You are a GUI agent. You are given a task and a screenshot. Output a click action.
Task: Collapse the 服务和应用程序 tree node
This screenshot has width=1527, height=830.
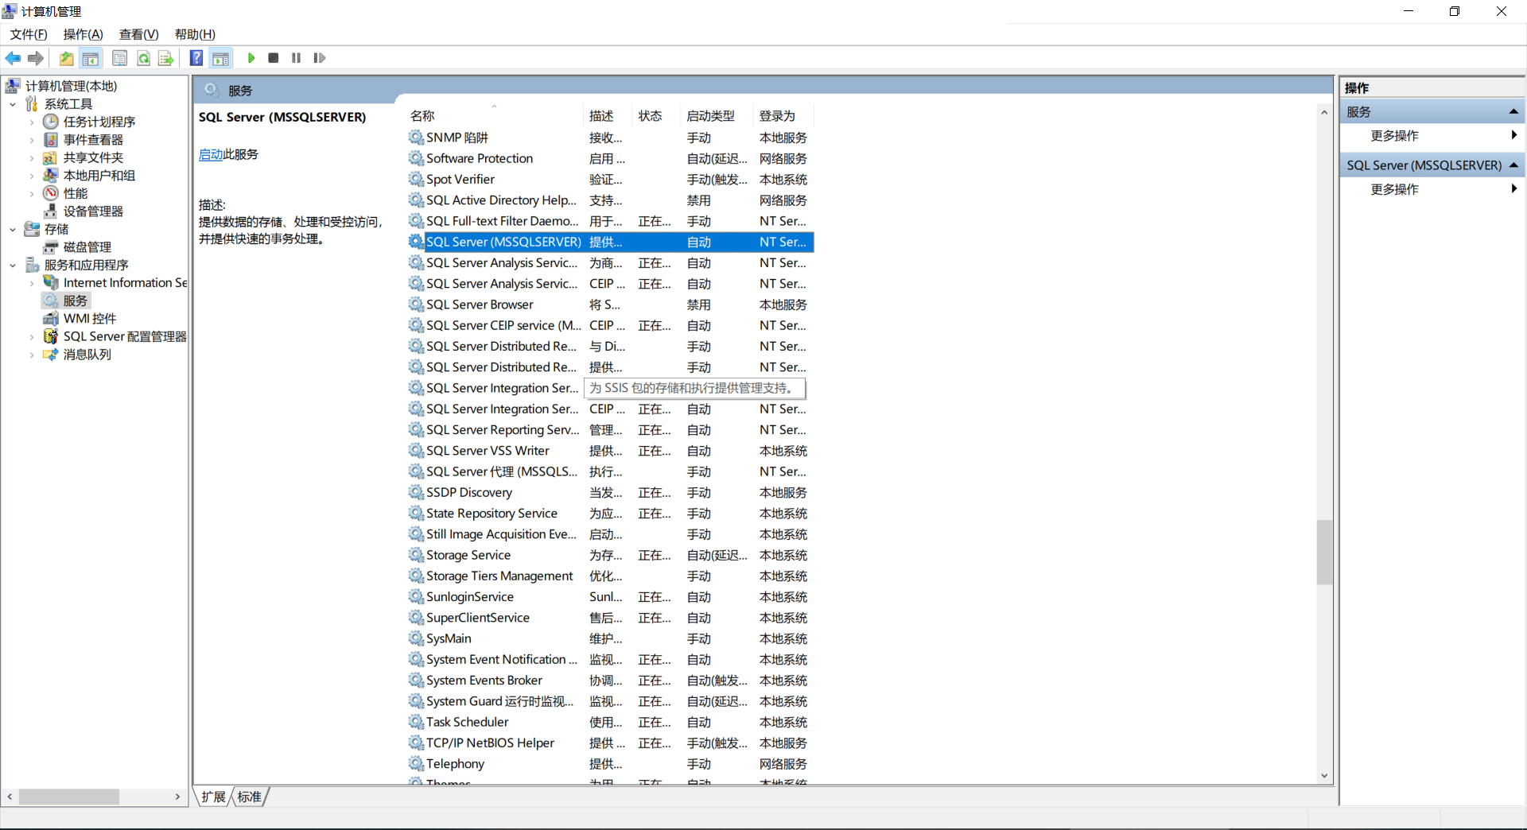[13, 266]
